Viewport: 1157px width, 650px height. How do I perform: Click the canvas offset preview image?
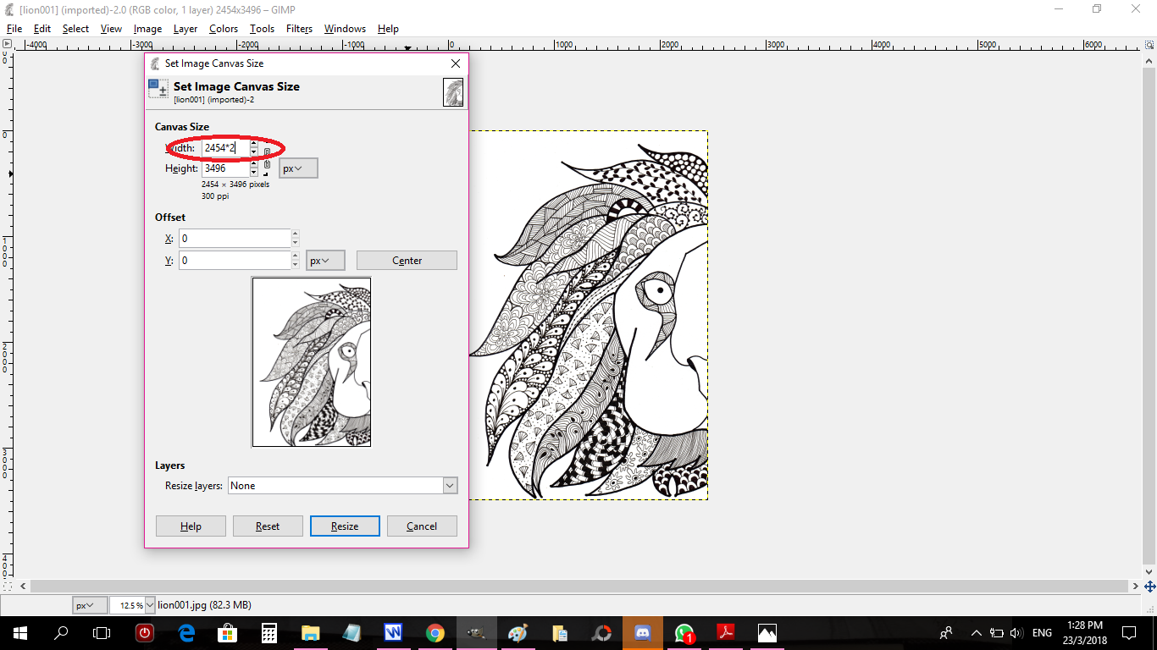point(312,362)
